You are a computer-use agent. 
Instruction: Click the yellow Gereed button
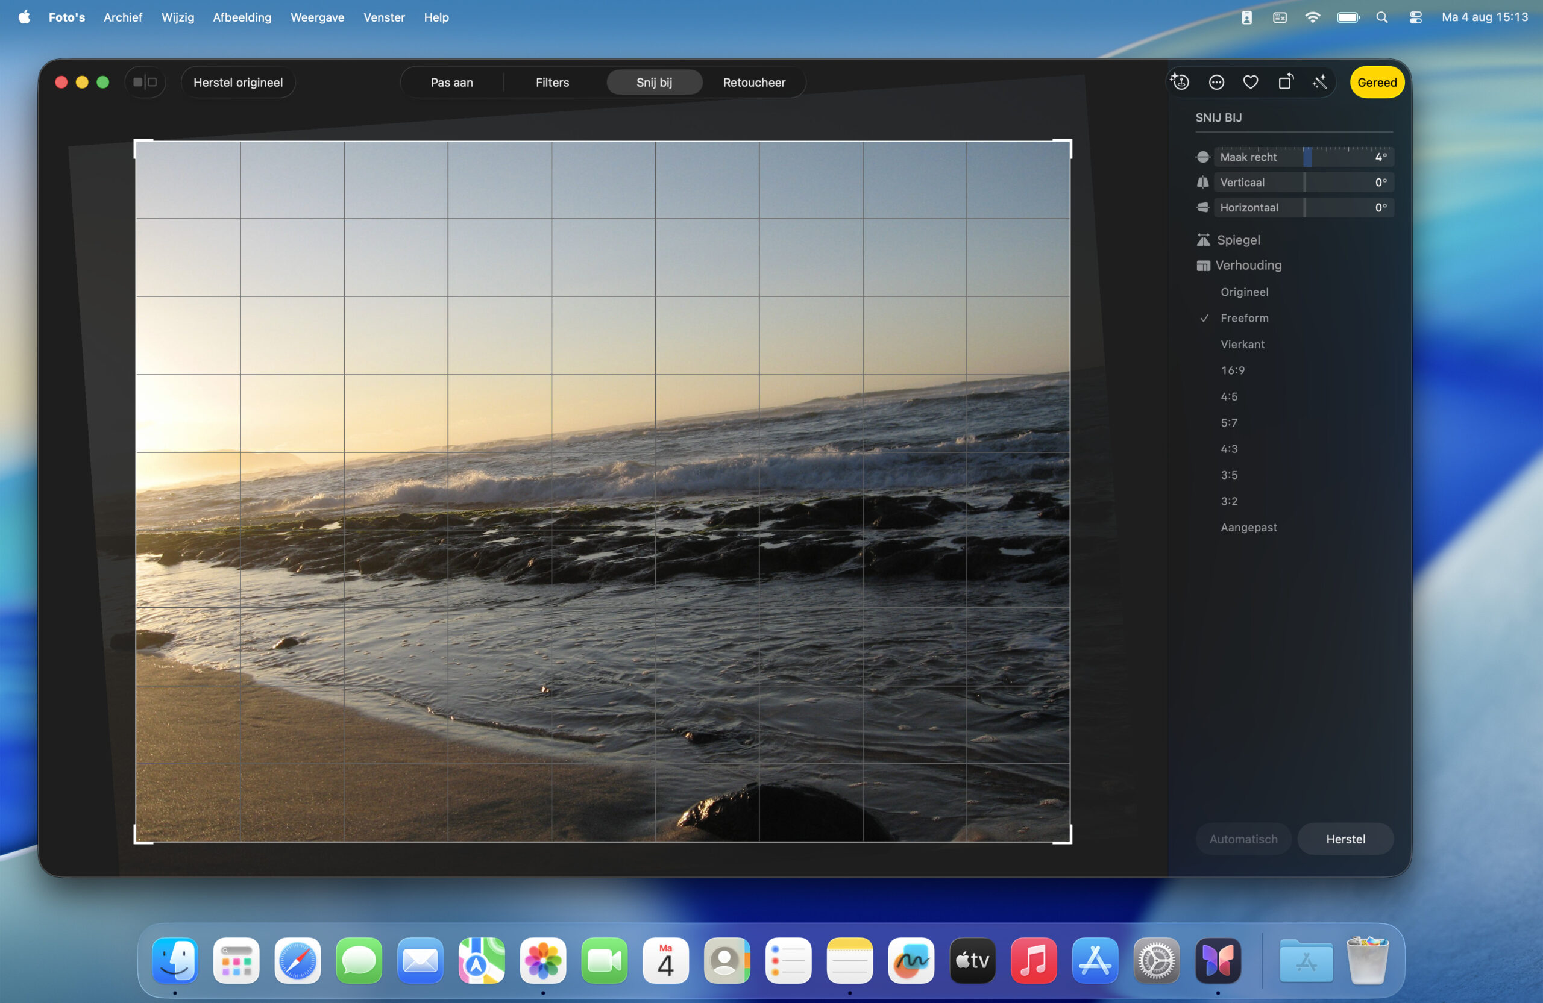[x=1377, y=83]
